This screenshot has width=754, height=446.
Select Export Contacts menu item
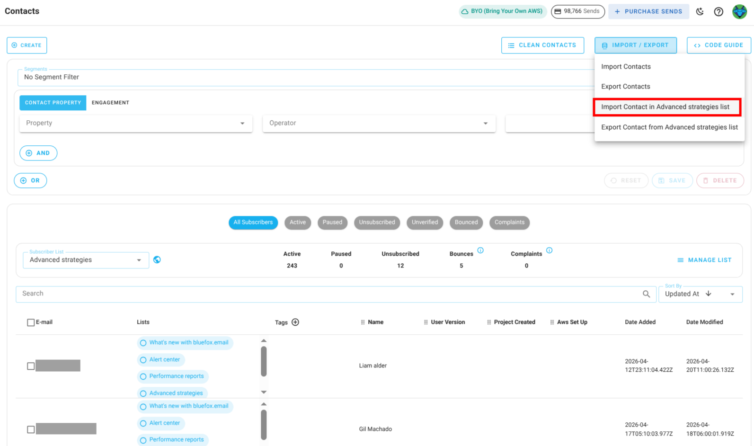coord(669,87)
